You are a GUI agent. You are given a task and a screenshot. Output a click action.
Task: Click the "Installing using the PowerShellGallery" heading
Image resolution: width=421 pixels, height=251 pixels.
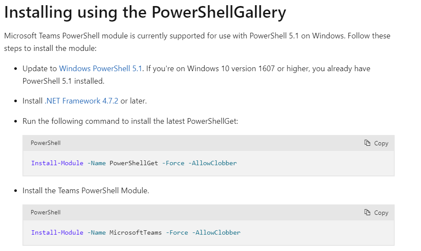point(145,13)
